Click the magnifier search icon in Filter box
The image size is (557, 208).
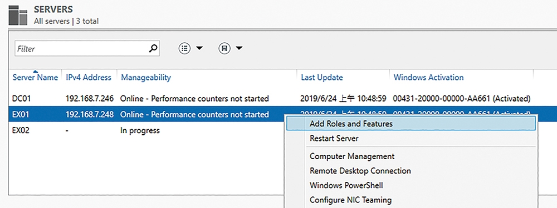153,48
